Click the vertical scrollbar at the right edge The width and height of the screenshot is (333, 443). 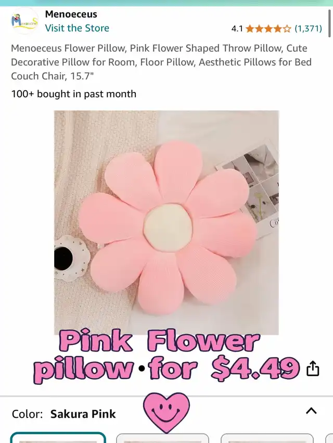pos(329,23)
